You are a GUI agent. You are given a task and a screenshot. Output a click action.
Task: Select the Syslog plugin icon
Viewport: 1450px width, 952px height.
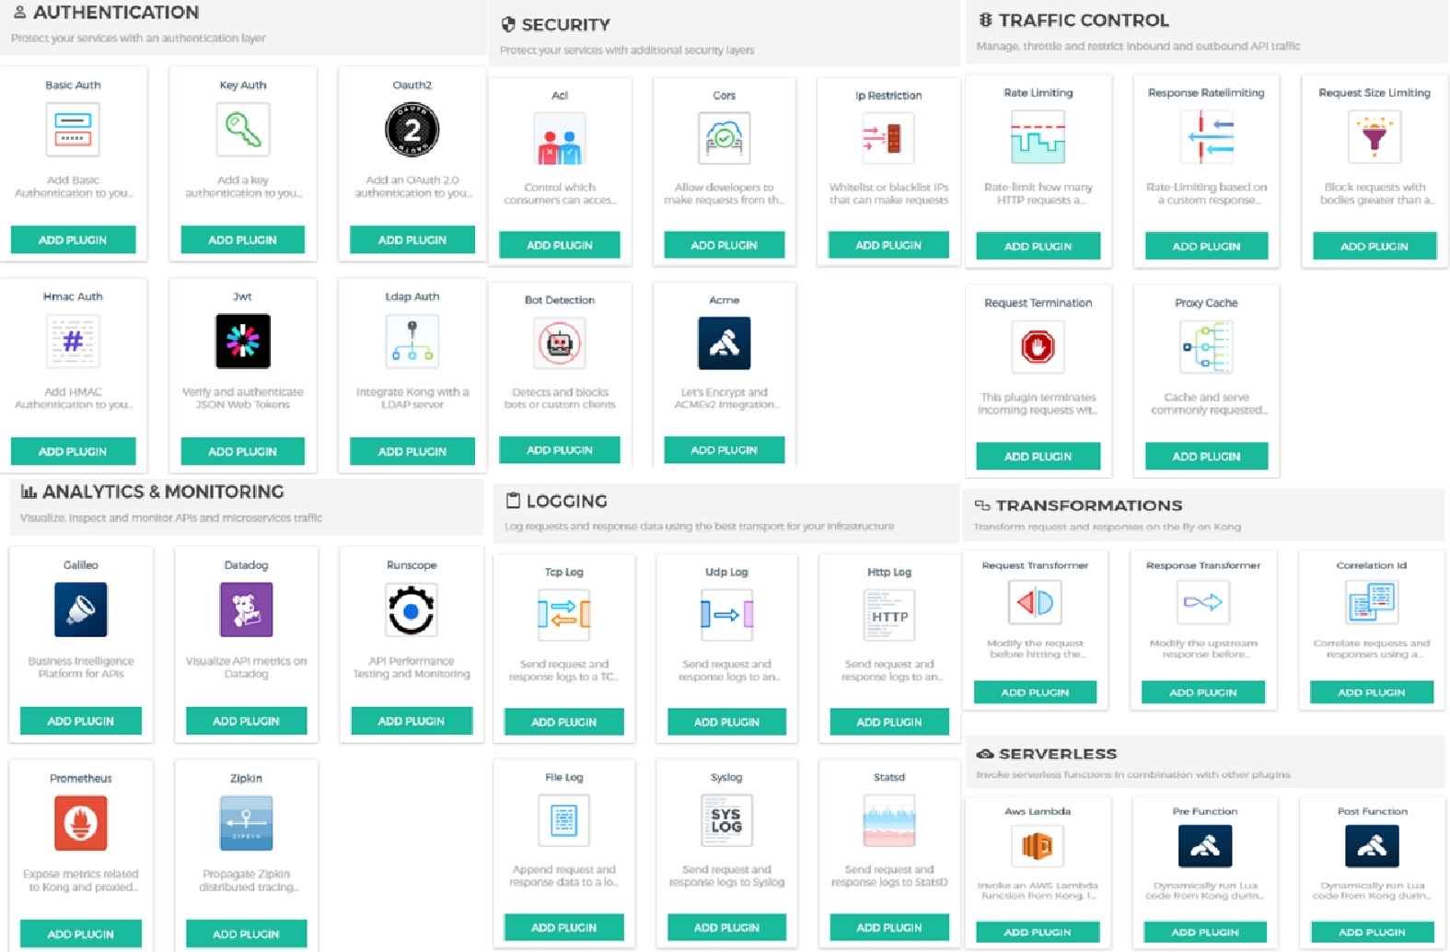tap(726, 820)
